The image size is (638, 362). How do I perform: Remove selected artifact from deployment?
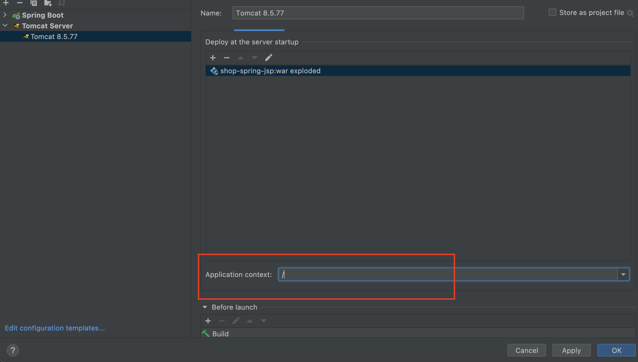[x=227, y=58]
